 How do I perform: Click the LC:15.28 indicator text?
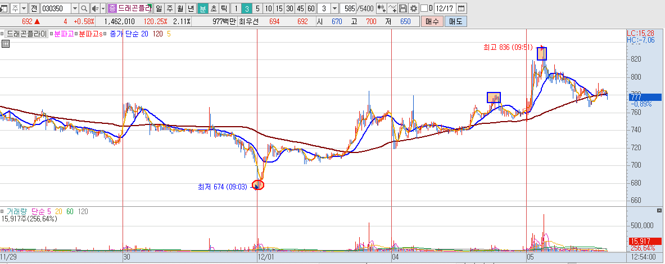click(x=640, y=33)
